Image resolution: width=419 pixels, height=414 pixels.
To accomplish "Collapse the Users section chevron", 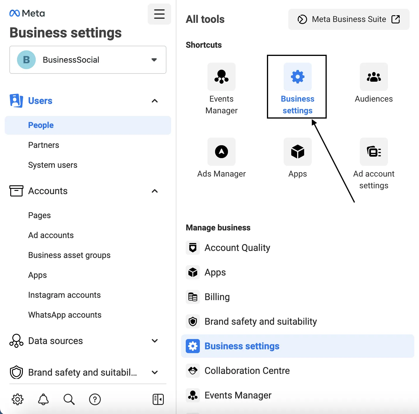I will (x=155, y=101).
